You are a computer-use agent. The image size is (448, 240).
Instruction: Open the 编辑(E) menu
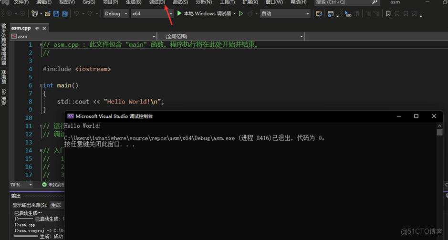pos(44,2)
